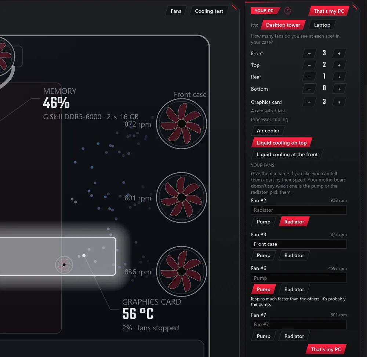This screenshot has width=367, height=357.
Task: Click the GRAPHICS CARD 56 °C readout
Action: (152, 309)
